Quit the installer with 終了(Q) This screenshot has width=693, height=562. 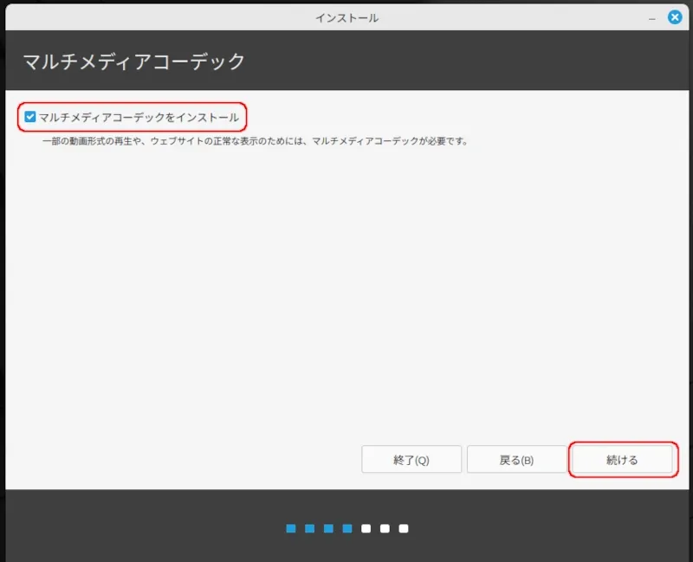tap(411, 460)
